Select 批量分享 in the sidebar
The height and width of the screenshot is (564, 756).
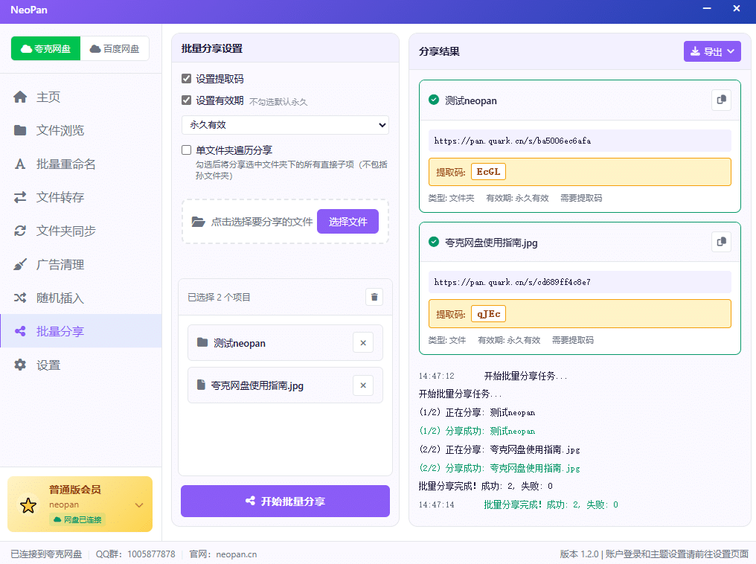81,331
